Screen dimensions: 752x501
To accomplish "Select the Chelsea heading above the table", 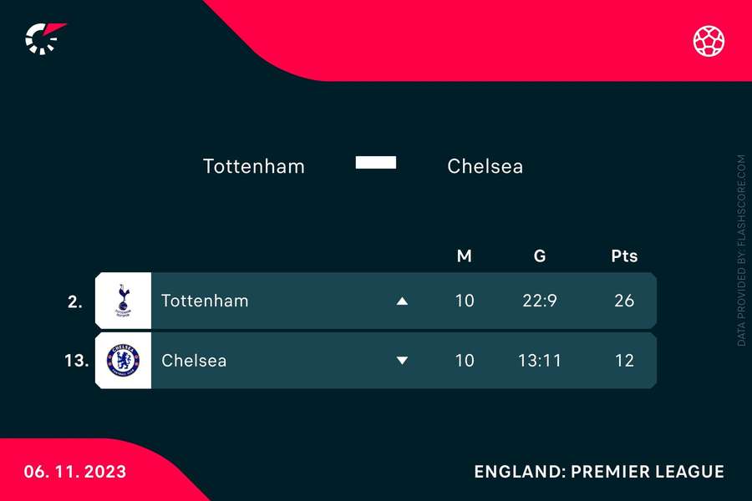I will pos(485,166).
